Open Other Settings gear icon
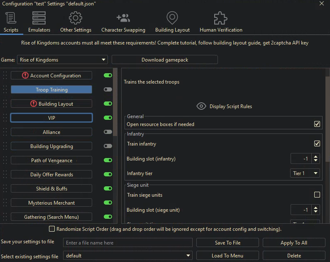This screenshot has height=262, width=330. click(76, 18)
